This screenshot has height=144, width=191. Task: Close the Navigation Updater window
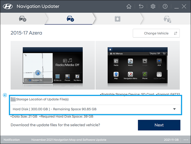pos(184,6)
